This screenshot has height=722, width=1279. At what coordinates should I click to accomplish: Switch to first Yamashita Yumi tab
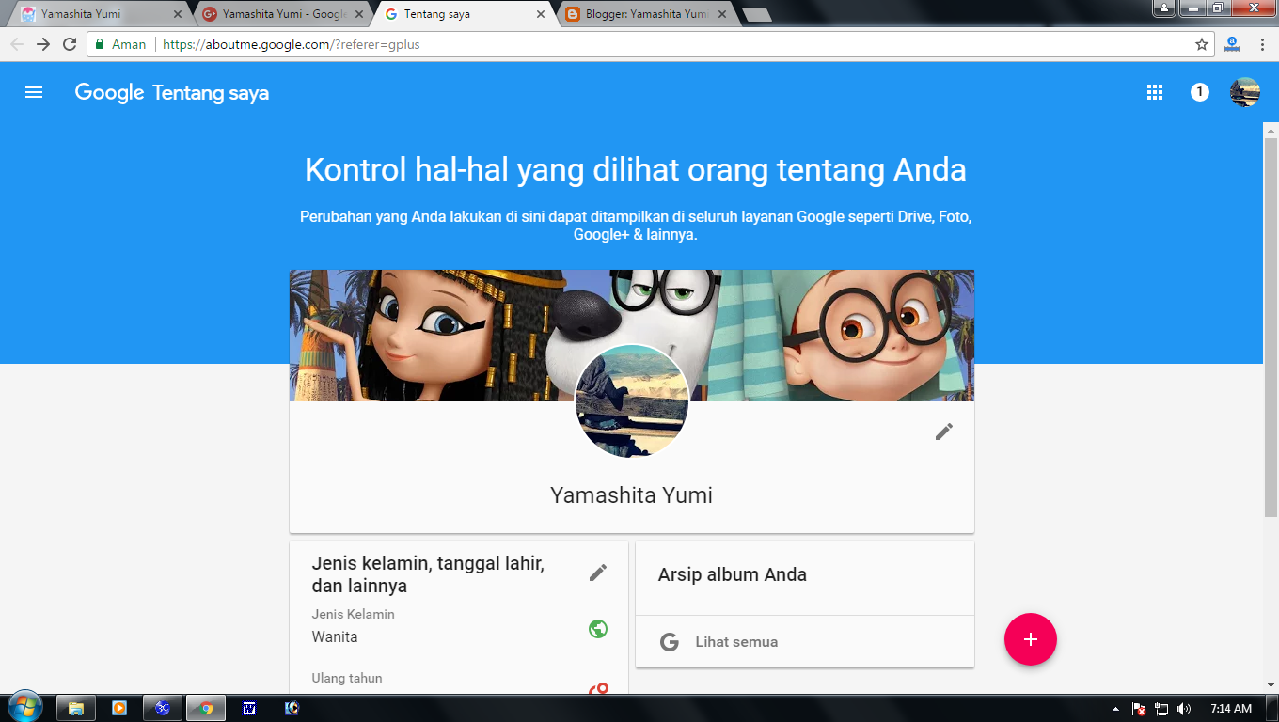point(100,14)
